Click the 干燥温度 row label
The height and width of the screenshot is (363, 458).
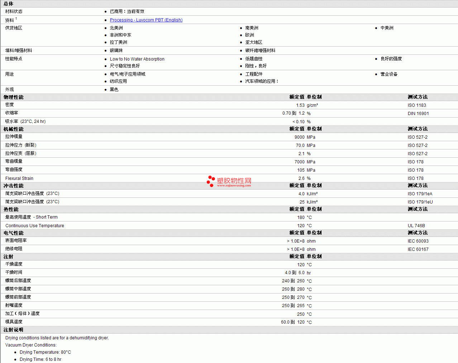pyautogui.click(x=14, y=264)
